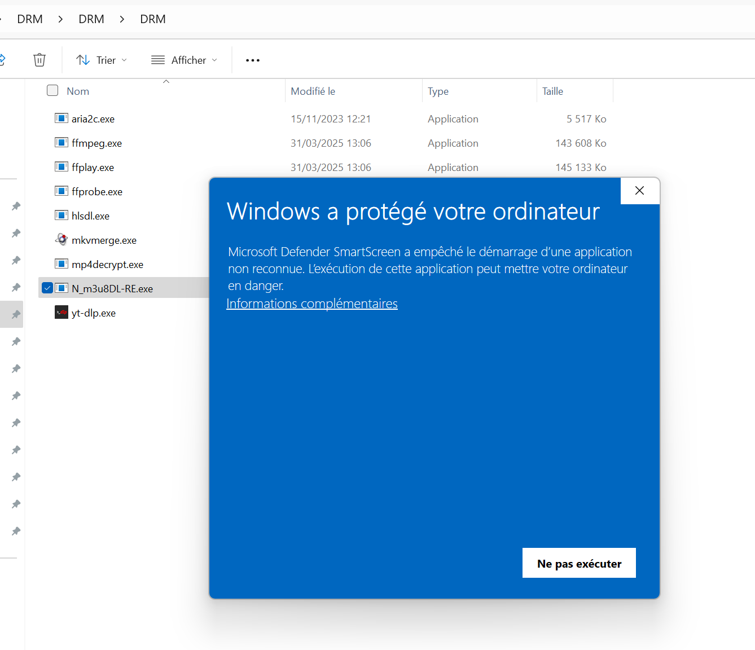The height and width of the screenshot is (650, 755).
Task: Click the ffplay.exe file icon
Action: pyautogui.click(x=62, y=167)
